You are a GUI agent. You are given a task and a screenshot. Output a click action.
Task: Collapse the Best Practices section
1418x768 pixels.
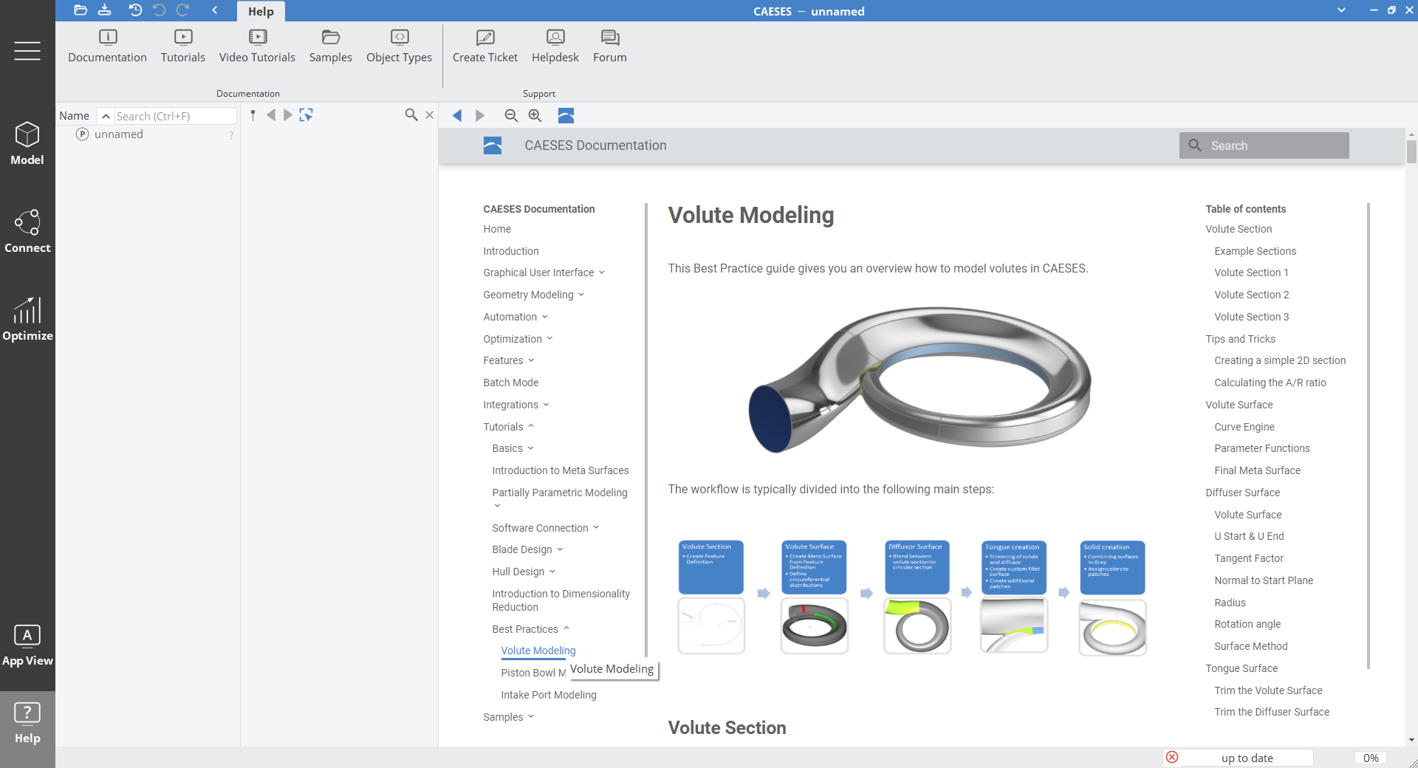point(566,629)
